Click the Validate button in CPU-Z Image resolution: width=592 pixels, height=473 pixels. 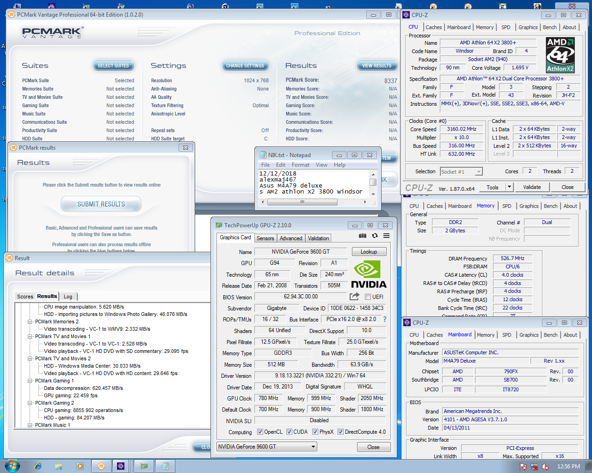(x=532, y=187)
